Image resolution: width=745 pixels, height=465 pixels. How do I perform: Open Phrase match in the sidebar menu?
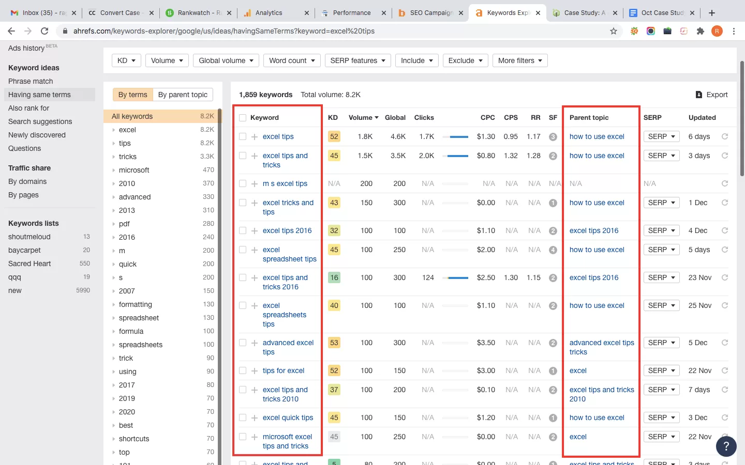31,81
